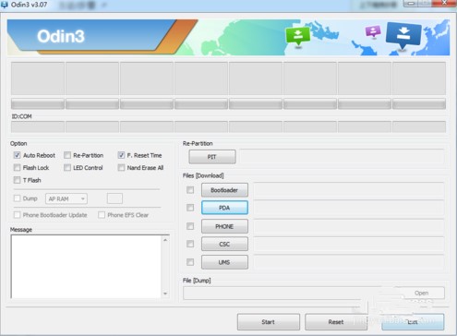Click the Odin3 app icon in title bar
This screenshot has width=457, height=336.
5,5
